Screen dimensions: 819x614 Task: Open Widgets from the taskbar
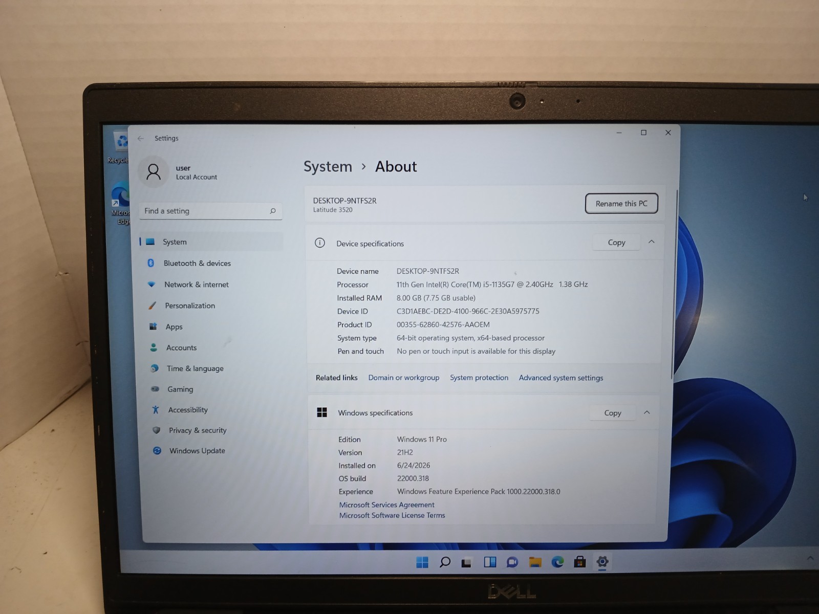[x=490, y=562]
